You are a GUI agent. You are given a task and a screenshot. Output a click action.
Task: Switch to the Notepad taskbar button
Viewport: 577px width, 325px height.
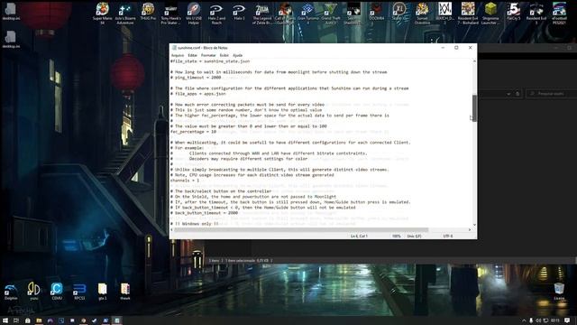(x=116, y=320)
